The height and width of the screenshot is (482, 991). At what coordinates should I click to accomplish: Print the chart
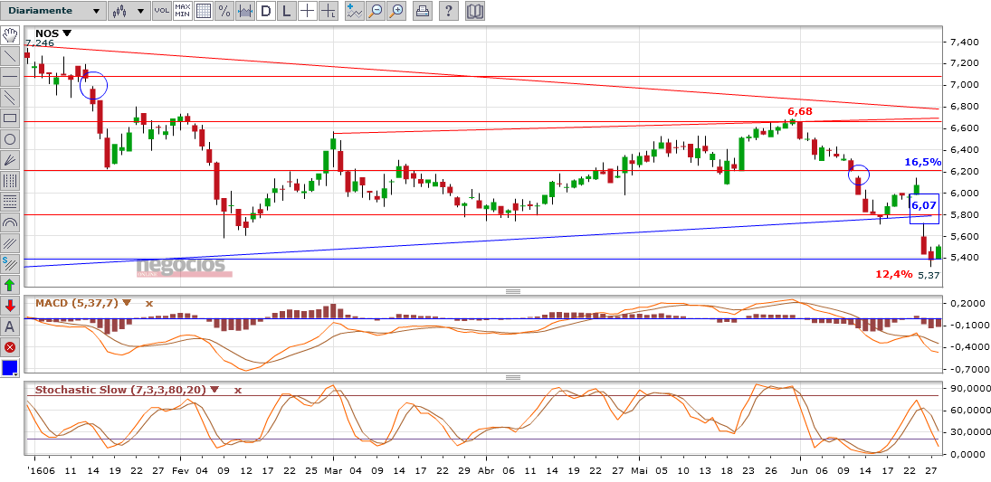coord(423,11)
